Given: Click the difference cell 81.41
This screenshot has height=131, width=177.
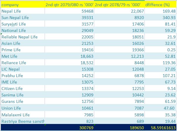Looking at the screenshot, I should tap(160, 24).
